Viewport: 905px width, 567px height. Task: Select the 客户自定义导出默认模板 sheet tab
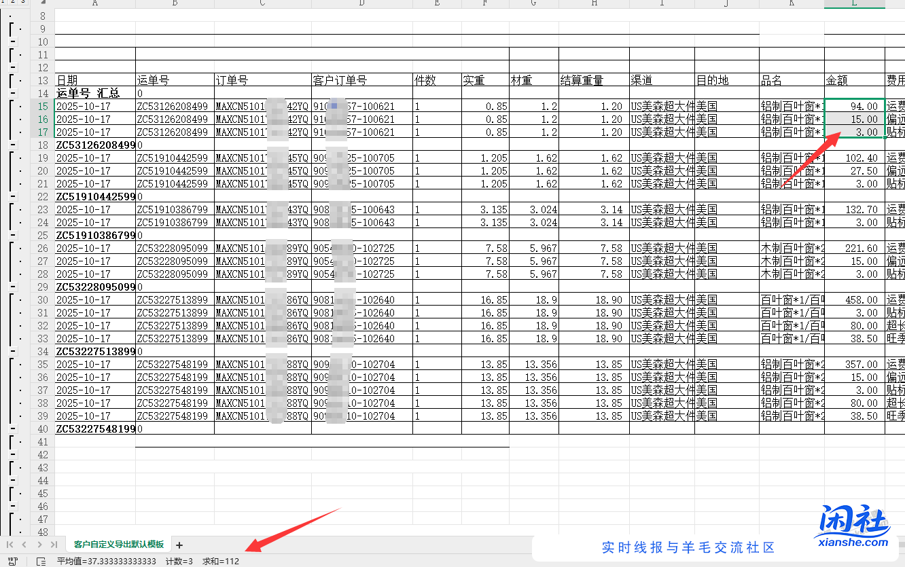tap(119, 545)
